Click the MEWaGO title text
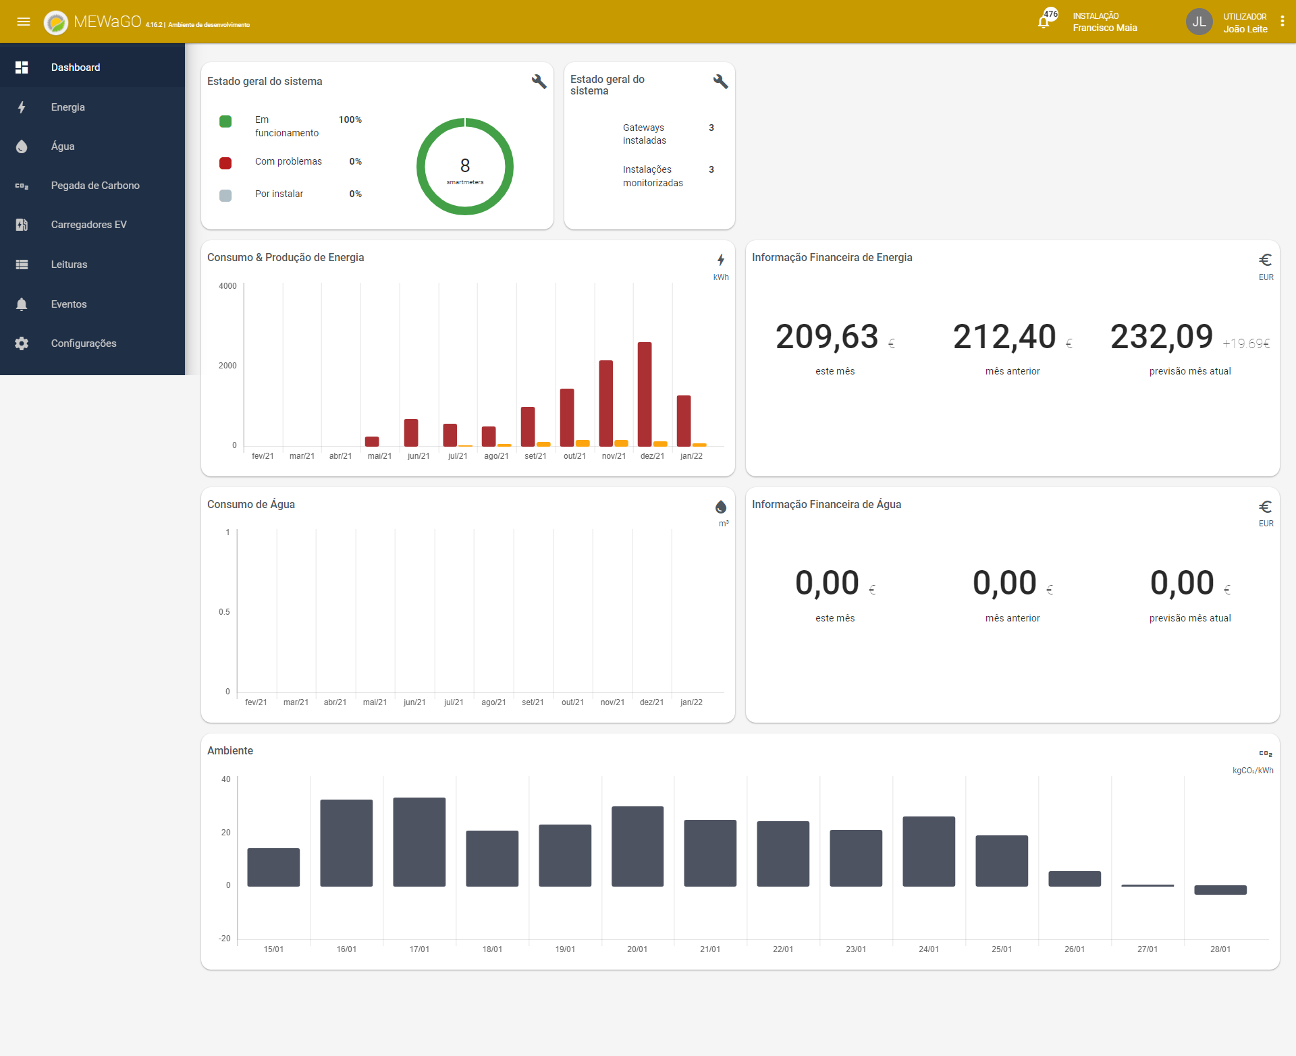 coord(107,22)
